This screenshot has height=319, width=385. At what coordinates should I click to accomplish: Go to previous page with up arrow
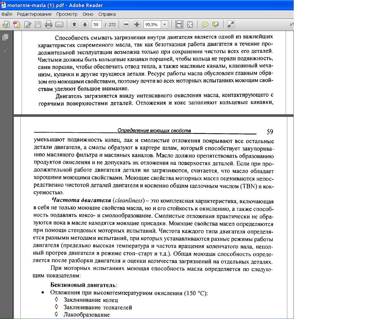click(74, 24)
